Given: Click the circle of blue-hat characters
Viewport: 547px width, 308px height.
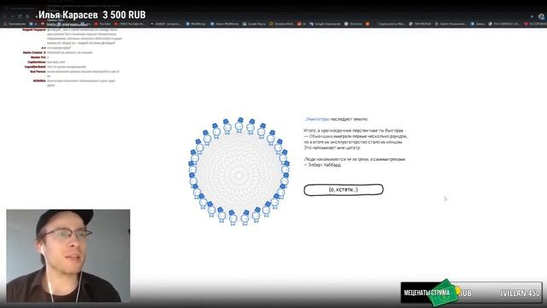Looking at the screenshot, I should tap(239, 172).
